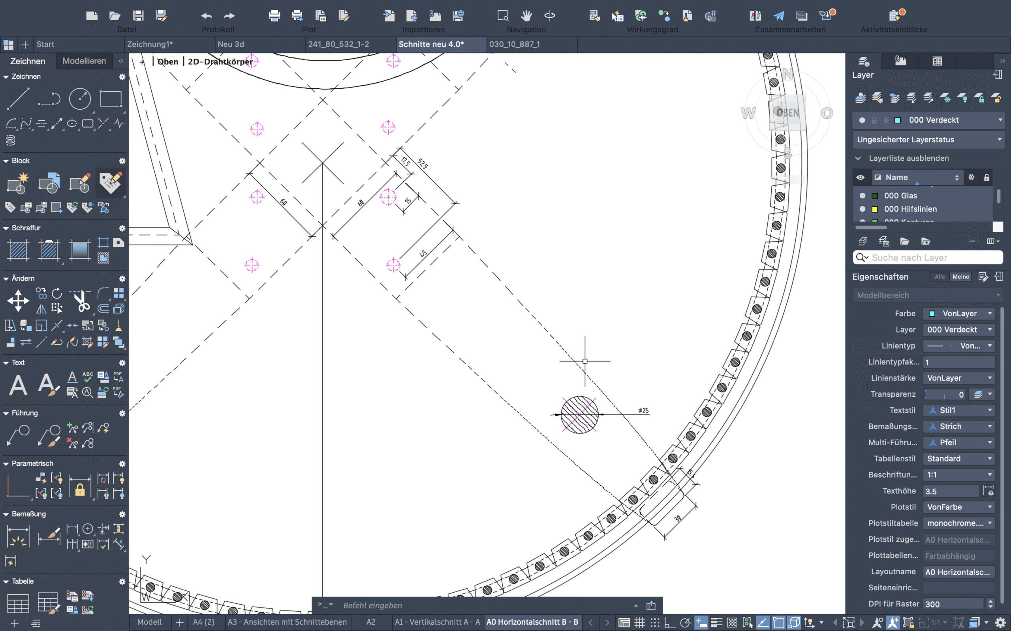Open the workspace settings gear icon
Screen dimensions: 1011x631
(x=1000, y=623)
